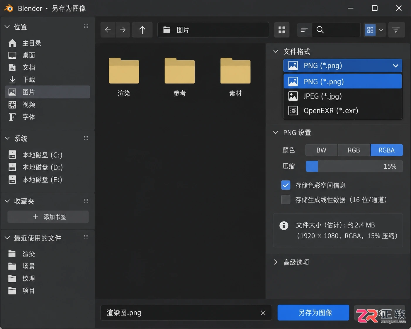This screenshot has width=411, height=329.
Task: Choose JPEG (*.jpg) from format list
Action: coord(343,96)
